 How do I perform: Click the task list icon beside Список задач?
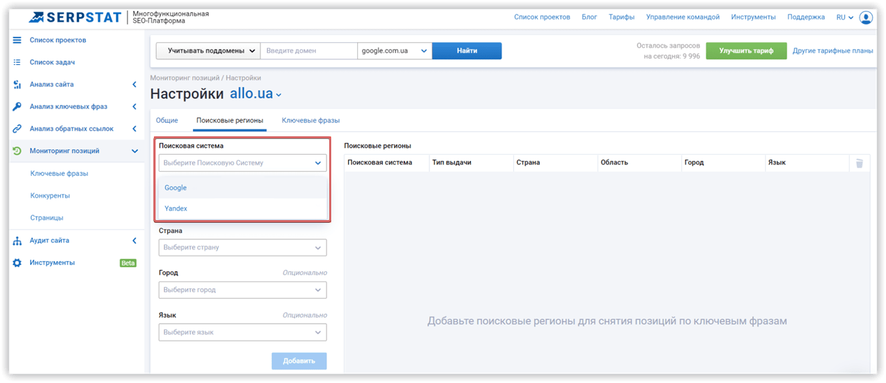click(17, 62)
